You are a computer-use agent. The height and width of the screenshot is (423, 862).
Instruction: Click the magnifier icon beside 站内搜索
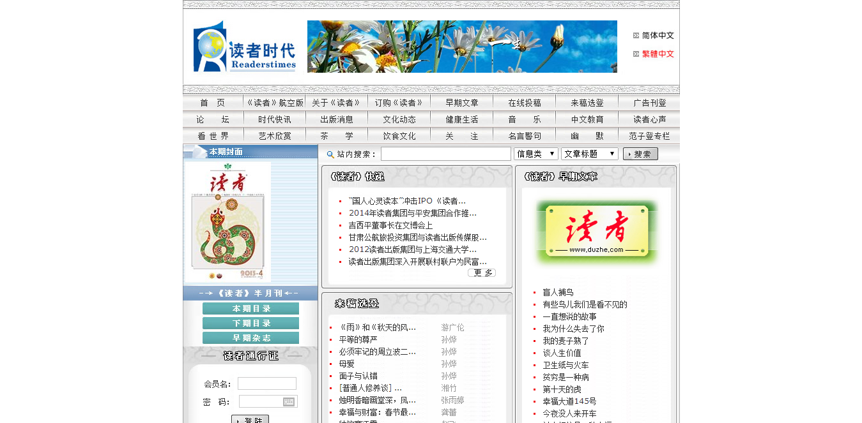330,154
